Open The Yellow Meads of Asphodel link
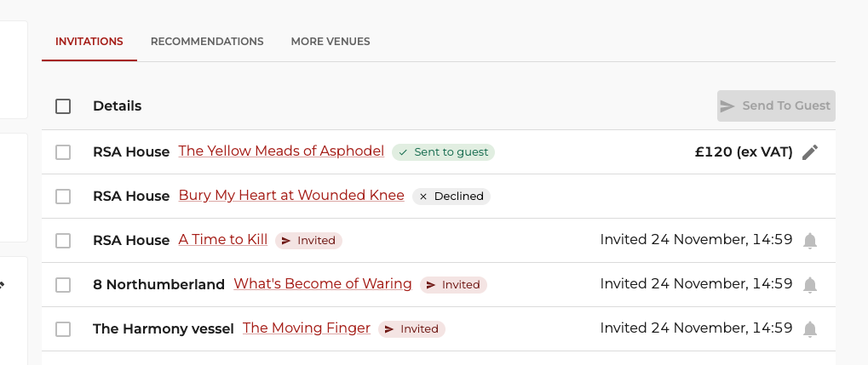 click(281, 151)
